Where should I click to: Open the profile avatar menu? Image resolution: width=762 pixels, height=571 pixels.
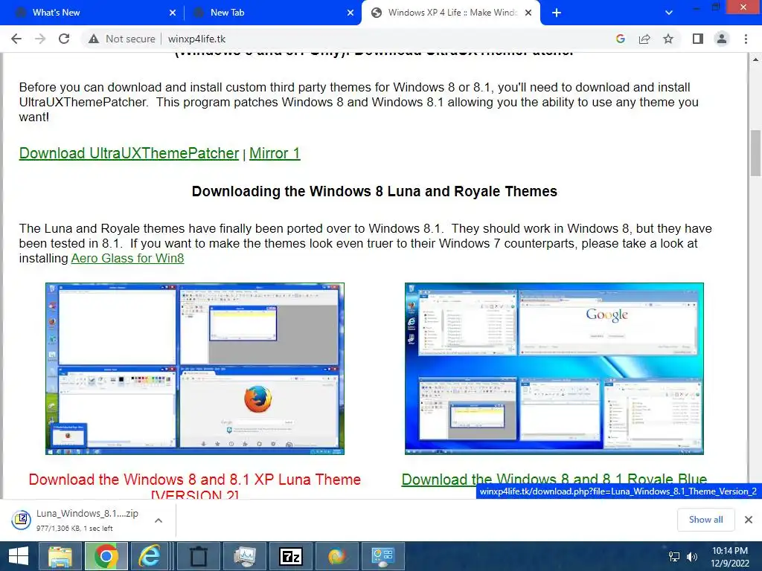722,39
